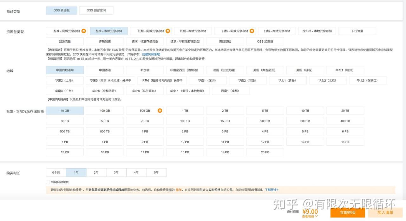Select the 华东1（杭州） region

coord(345,70)
